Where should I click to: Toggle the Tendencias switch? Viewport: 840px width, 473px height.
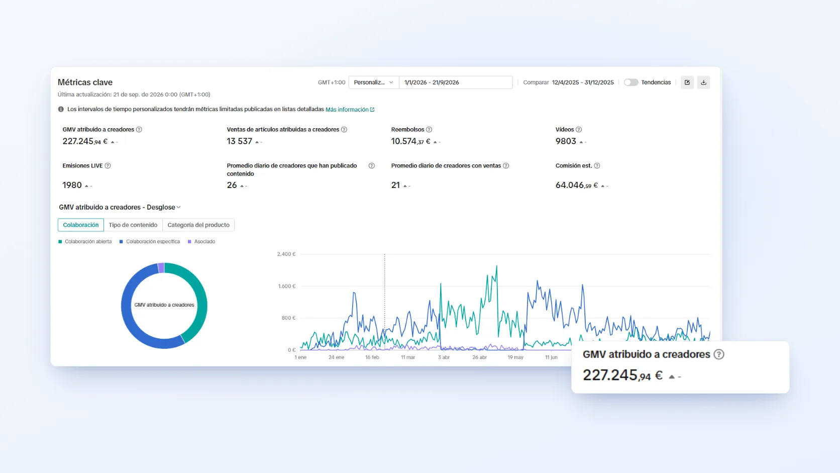(x=631, y=82)
